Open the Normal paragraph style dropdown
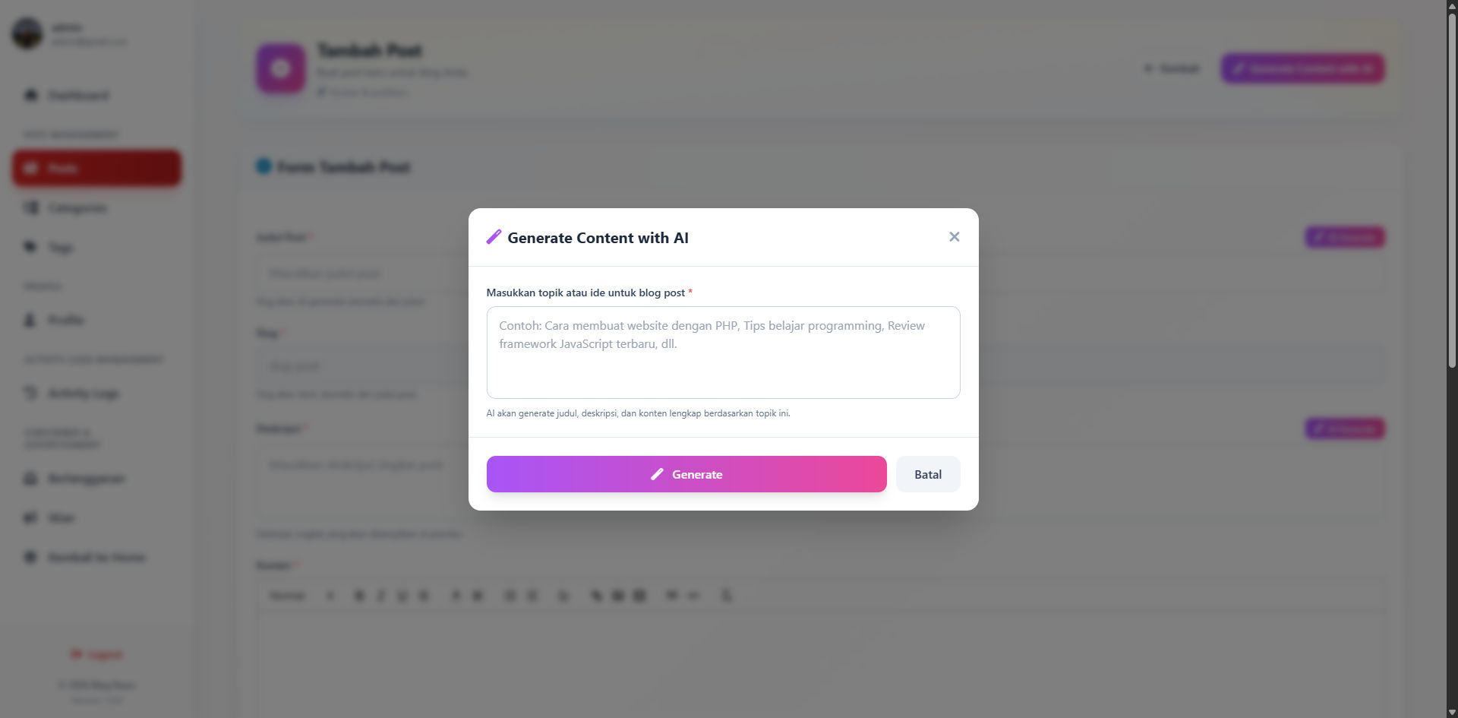 pos(287,596)
